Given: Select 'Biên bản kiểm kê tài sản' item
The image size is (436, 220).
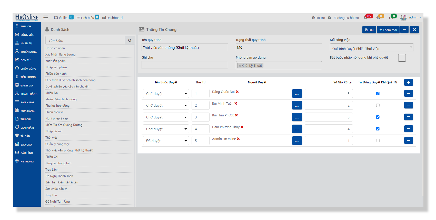Looking at the screenshot, I should point(62,182).
